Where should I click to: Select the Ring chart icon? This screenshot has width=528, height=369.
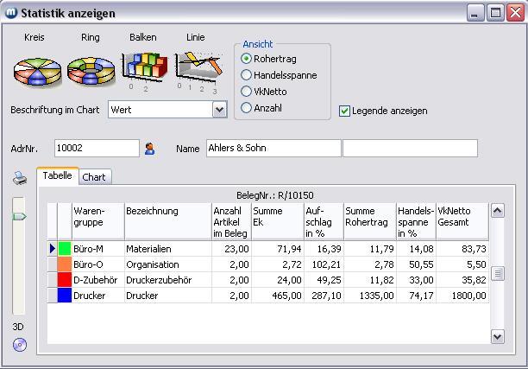pos(91,73)
